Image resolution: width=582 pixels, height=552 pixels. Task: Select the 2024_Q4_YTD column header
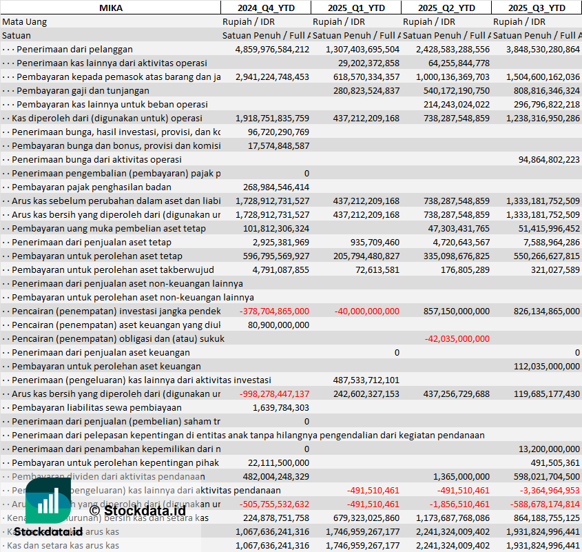(266, 8)
